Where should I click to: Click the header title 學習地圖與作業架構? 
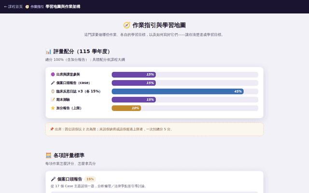[x=63, y=7]
